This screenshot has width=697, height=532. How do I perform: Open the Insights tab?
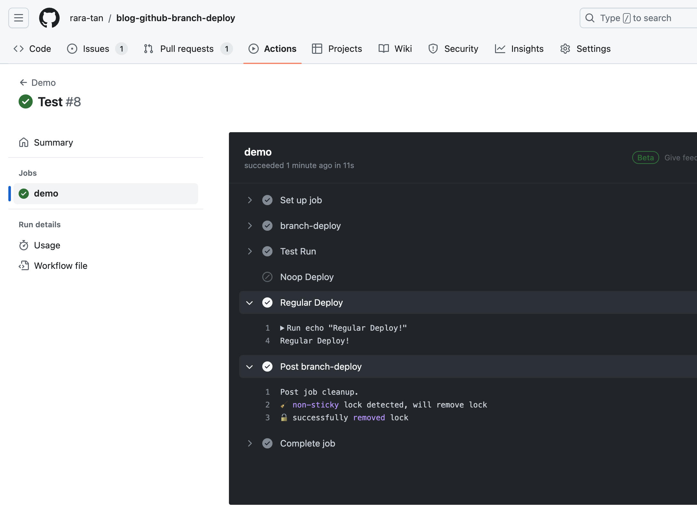pos(519,49)
